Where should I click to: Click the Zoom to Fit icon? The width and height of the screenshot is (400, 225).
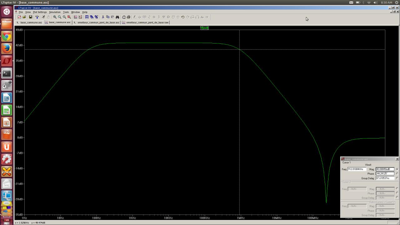point(69,17)
